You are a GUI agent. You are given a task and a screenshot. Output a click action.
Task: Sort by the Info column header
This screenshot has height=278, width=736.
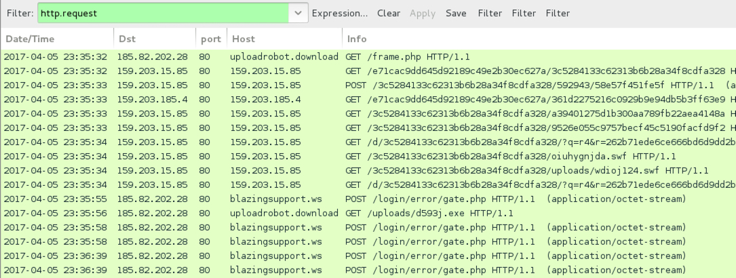[539, 39]
